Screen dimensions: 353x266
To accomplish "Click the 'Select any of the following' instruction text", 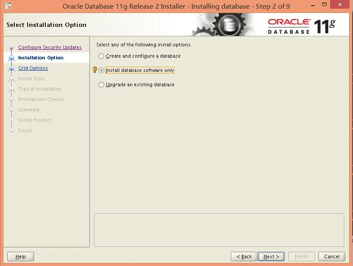I will pyautogui.click(x=144, y=45).
